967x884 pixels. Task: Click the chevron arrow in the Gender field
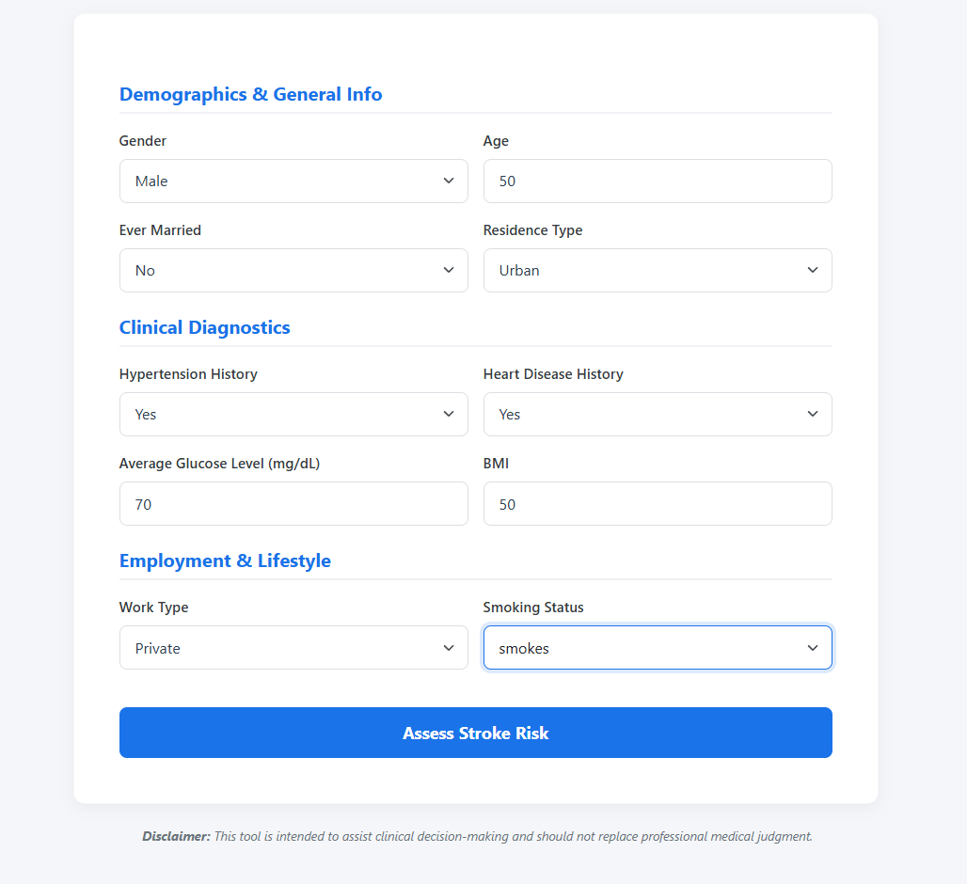pos(449,181)
